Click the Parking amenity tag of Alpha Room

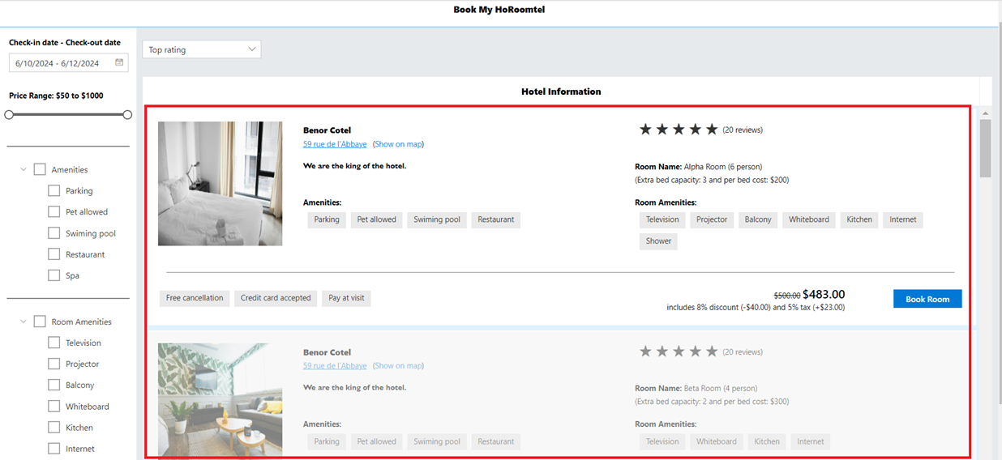(x=327, y=219)
